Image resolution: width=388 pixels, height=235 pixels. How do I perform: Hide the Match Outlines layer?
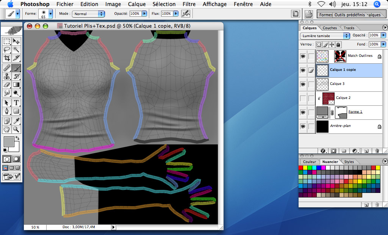(x=303, y=56)
